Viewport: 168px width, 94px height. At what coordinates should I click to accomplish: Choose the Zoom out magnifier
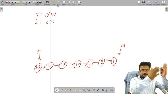pos(89,90)
